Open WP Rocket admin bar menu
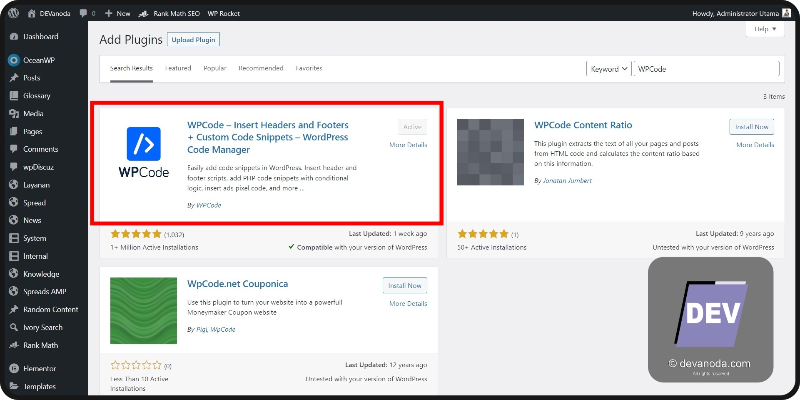Image resolution: width=800 pixels, height=400 pixels. pos(224,13)
